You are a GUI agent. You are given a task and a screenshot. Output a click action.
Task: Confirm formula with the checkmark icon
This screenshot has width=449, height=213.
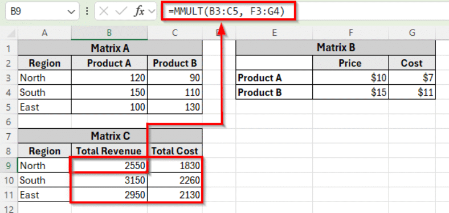click(x=121, y=11)
